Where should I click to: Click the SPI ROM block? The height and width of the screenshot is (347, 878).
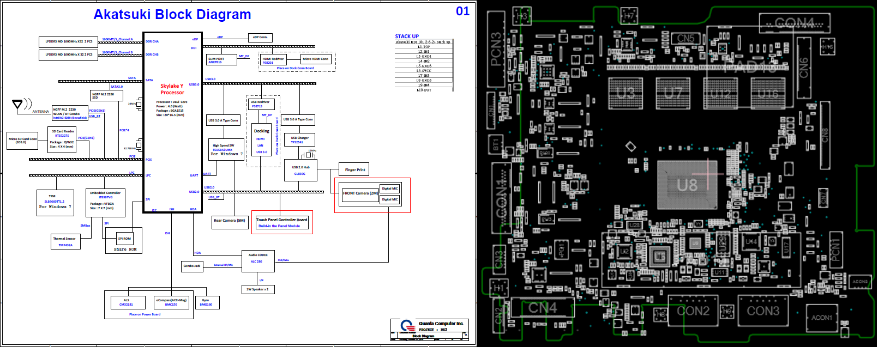124,239
